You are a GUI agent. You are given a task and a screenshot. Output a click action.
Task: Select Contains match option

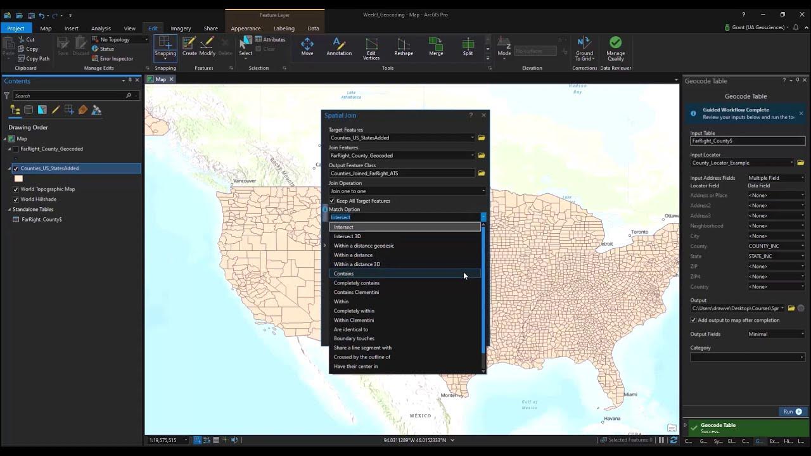pyautogui.click(x=405, y=274)
